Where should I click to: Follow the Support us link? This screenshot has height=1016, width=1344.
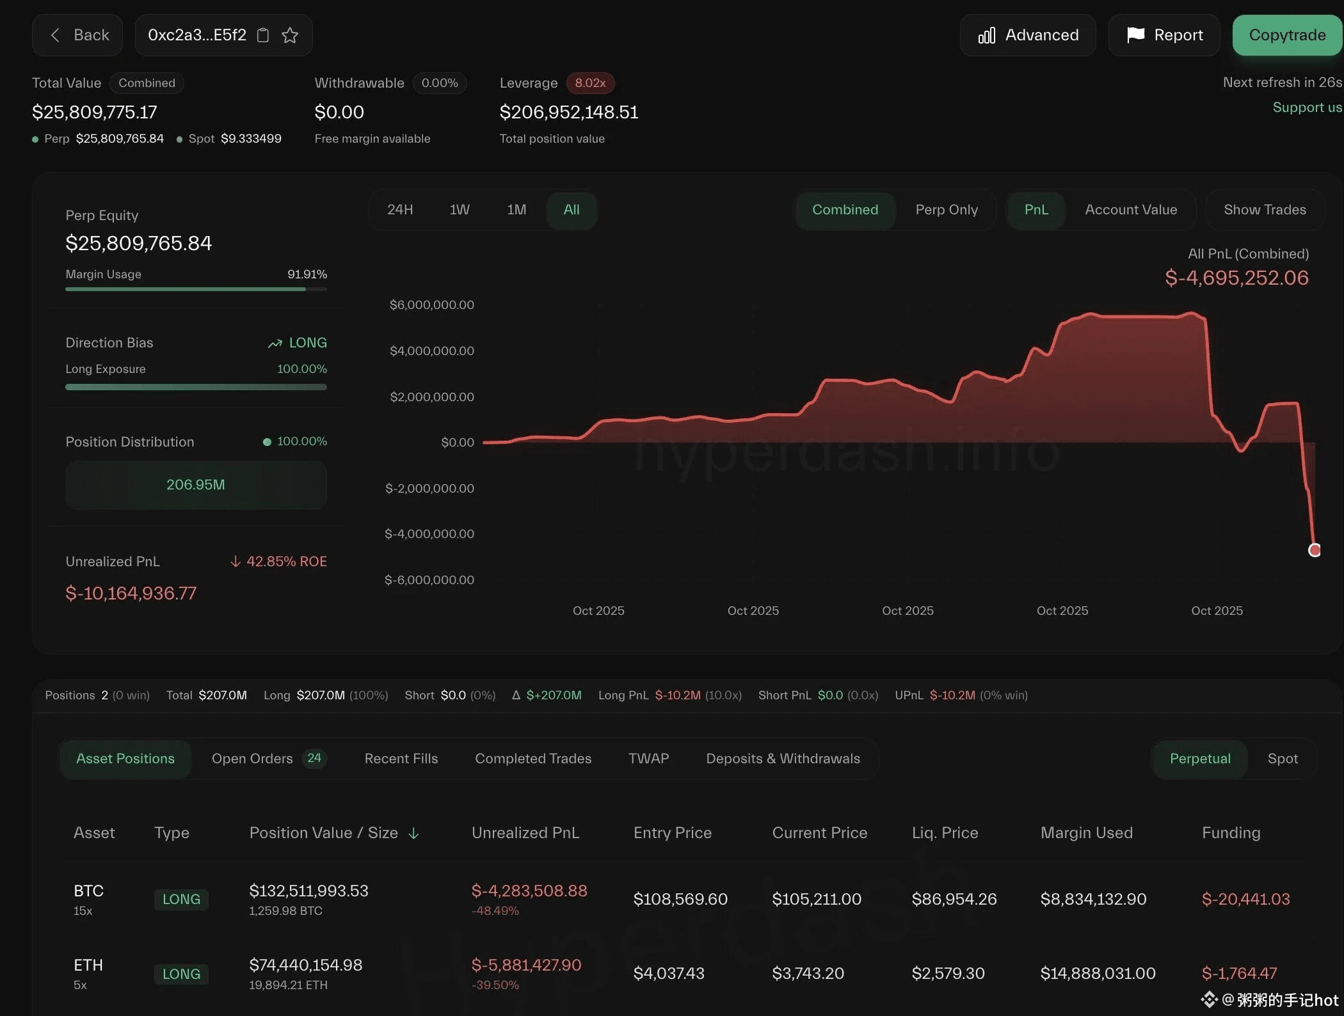click(x=1306, y=107)
